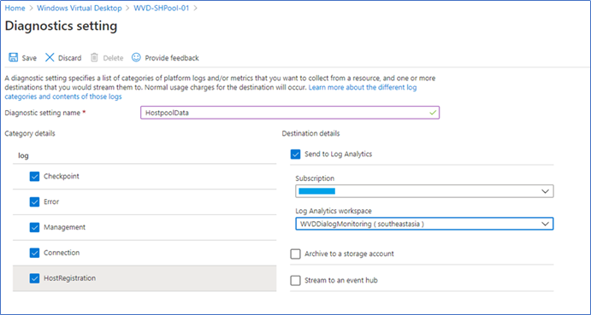Disable the Connection log checkbox
The height and width of the screenshot is (315, 591).
[34, 253]
